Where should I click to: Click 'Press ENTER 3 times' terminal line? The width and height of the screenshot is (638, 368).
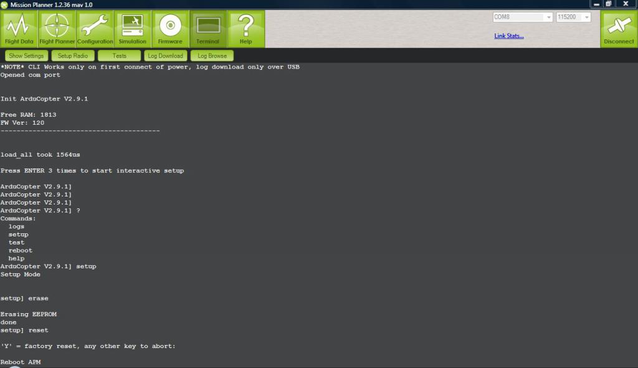tap(92, 171)
